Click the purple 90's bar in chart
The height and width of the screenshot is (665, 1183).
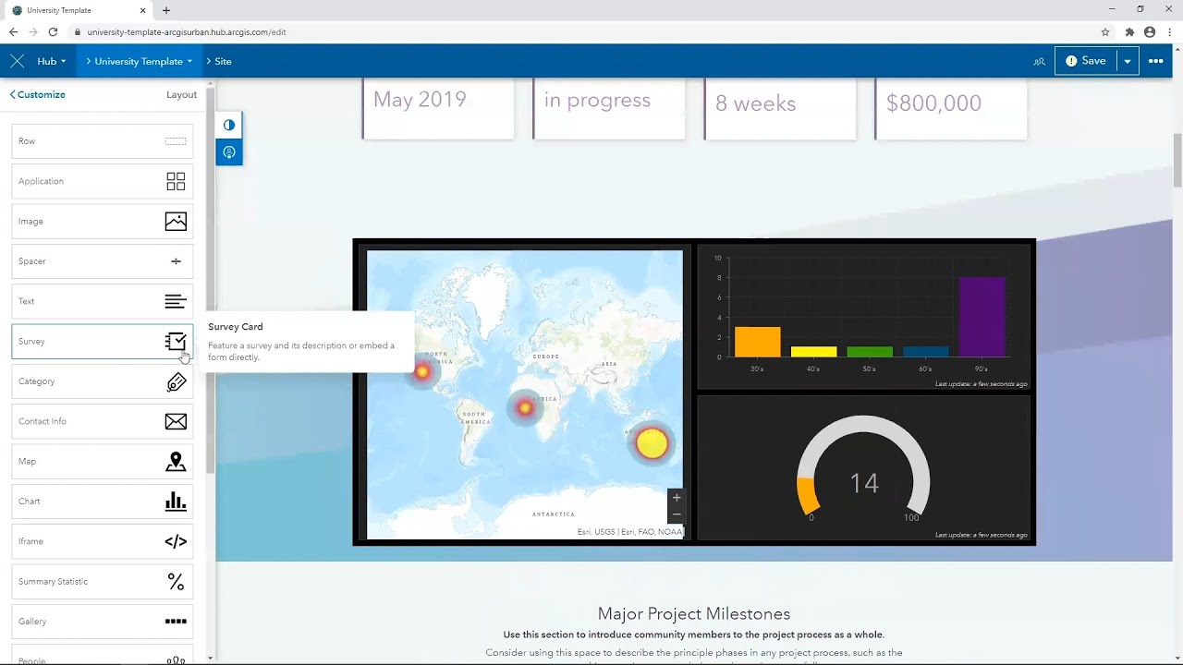pyautogui.click(x=982, y=317)
